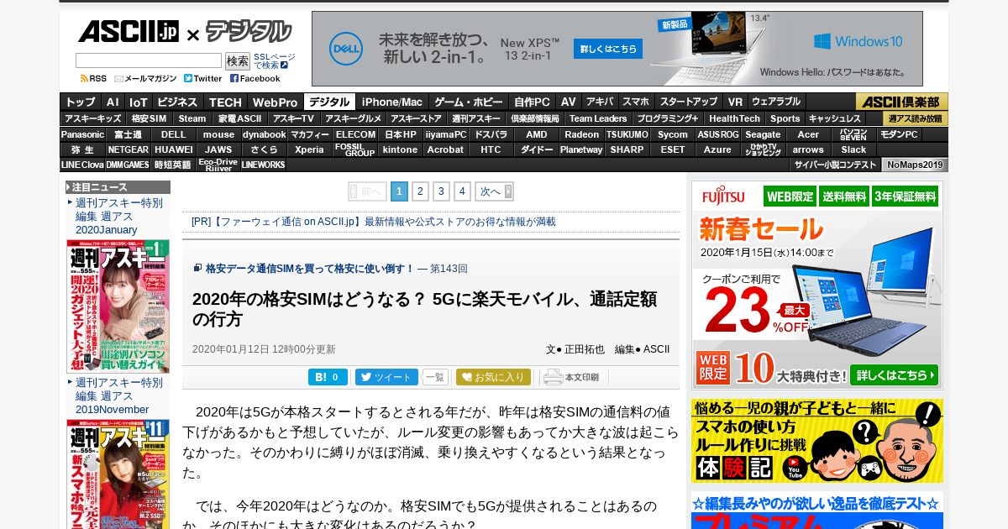Open the IoT navigation tab

click(139, 102)
